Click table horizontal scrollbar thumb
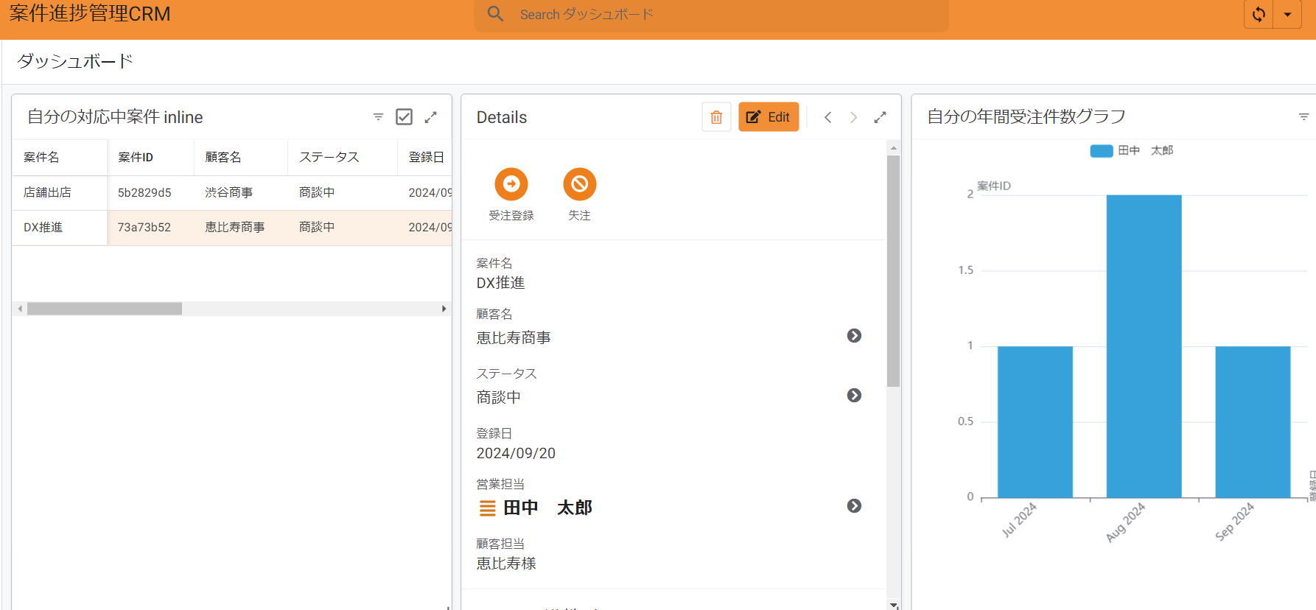Viewport: 1316px width, 610px height. [105, 309]
